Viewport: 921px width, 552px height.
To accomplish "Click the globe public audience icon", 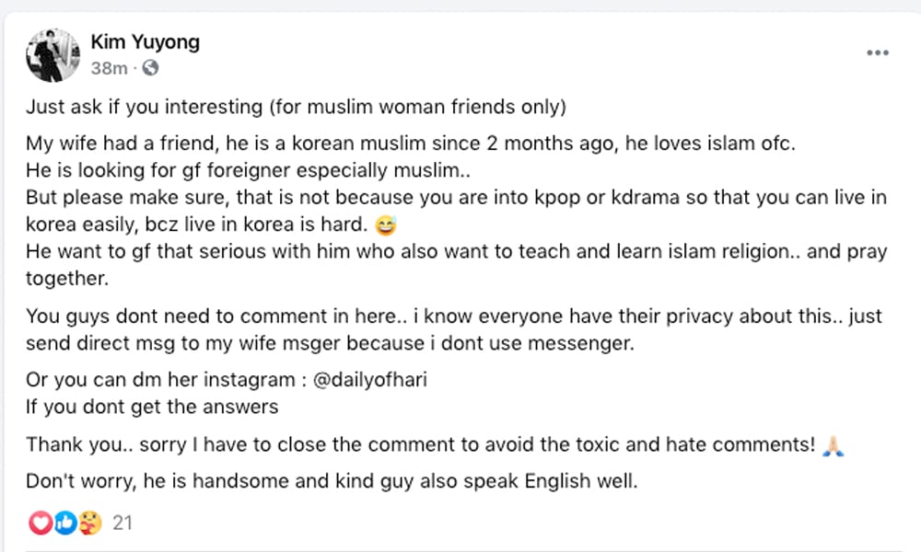I will click(x=151, y=68).
